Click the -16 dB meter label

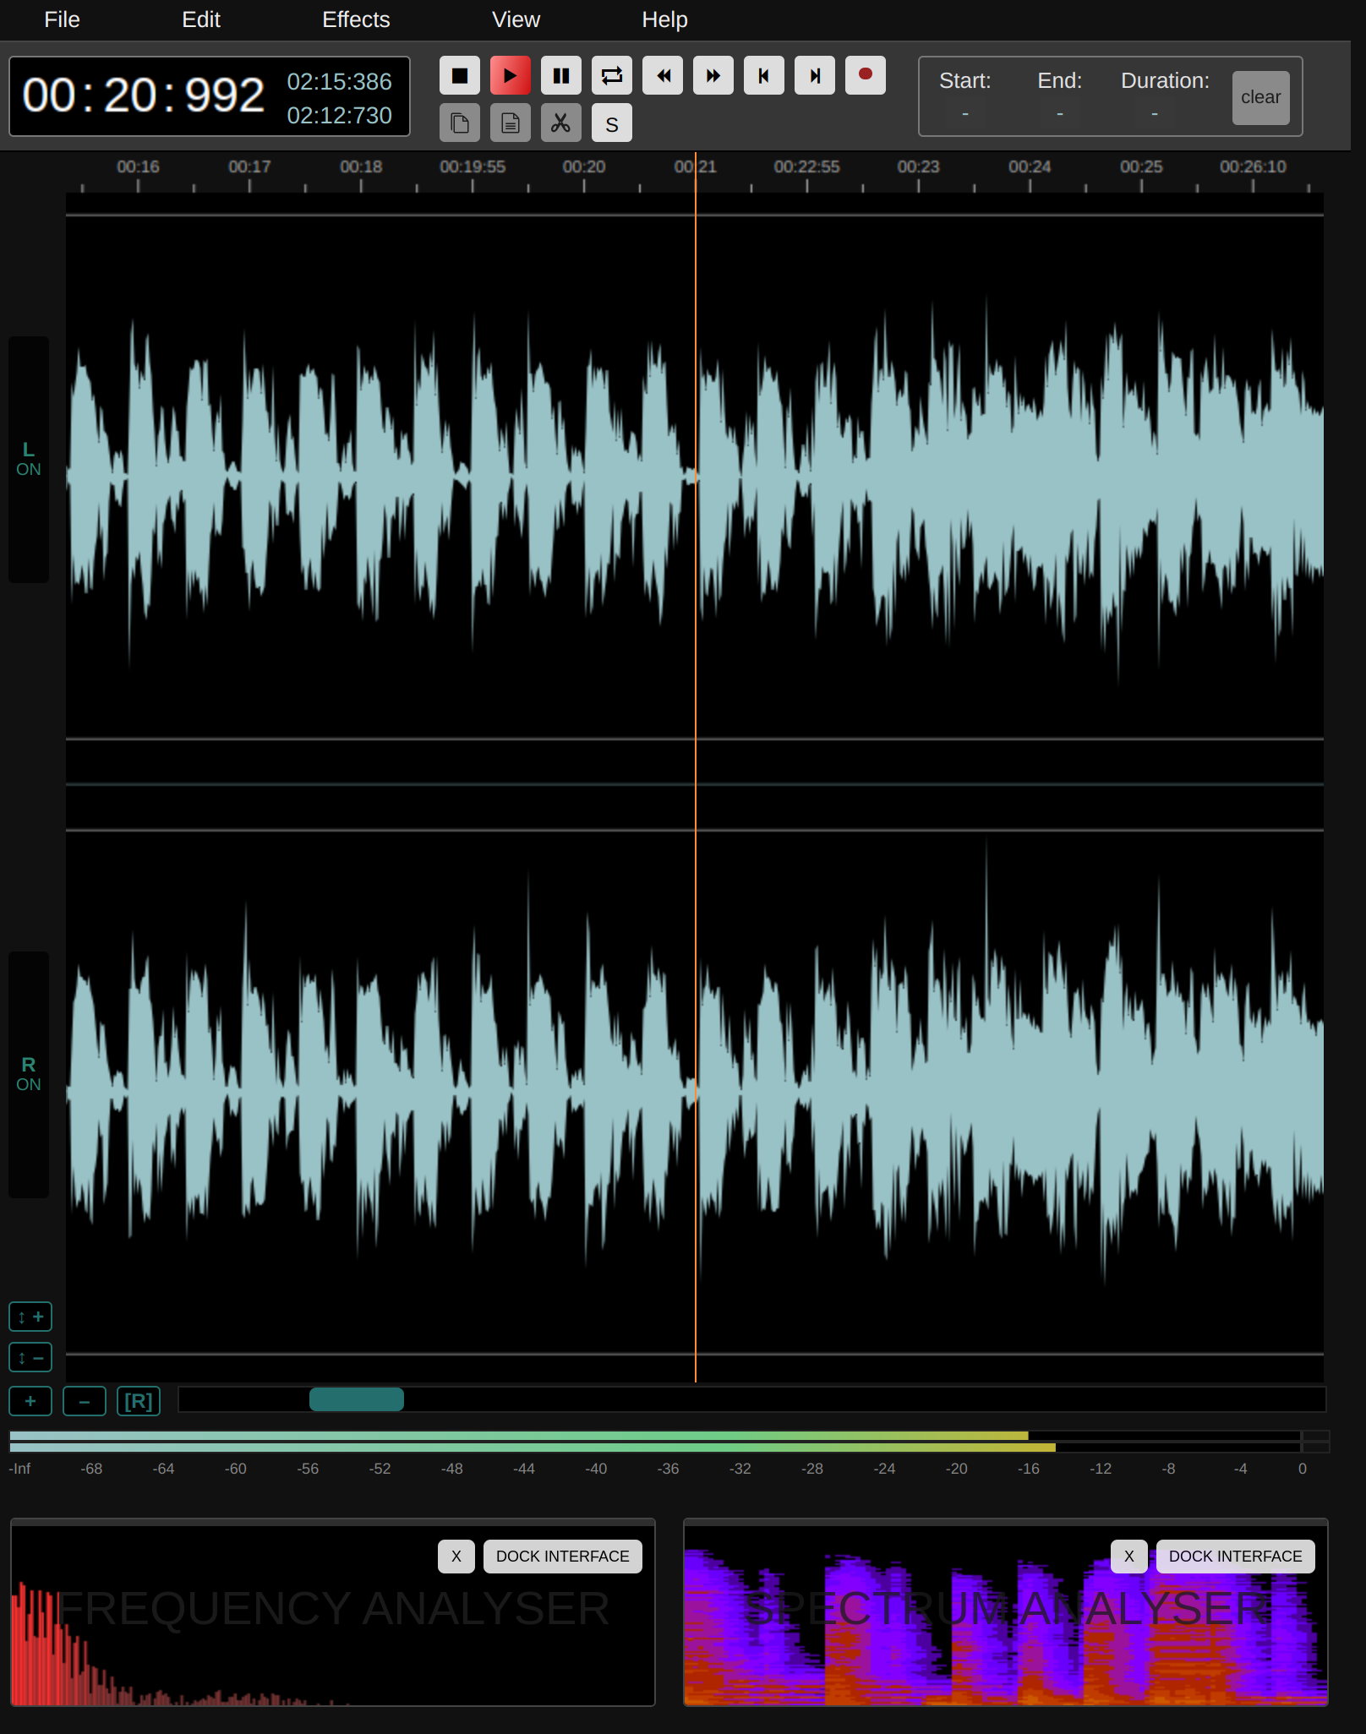coord(1029,1469)
